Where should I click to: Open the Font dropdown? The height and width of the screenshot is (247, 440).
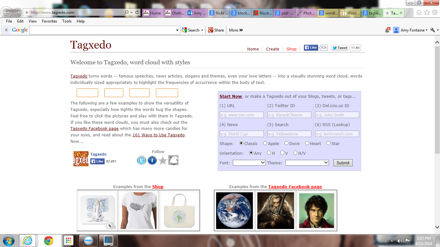[249, 162]
